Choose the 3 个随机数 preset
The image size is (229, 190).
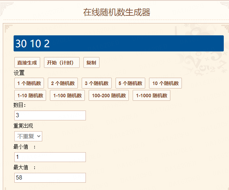point(97,83)
